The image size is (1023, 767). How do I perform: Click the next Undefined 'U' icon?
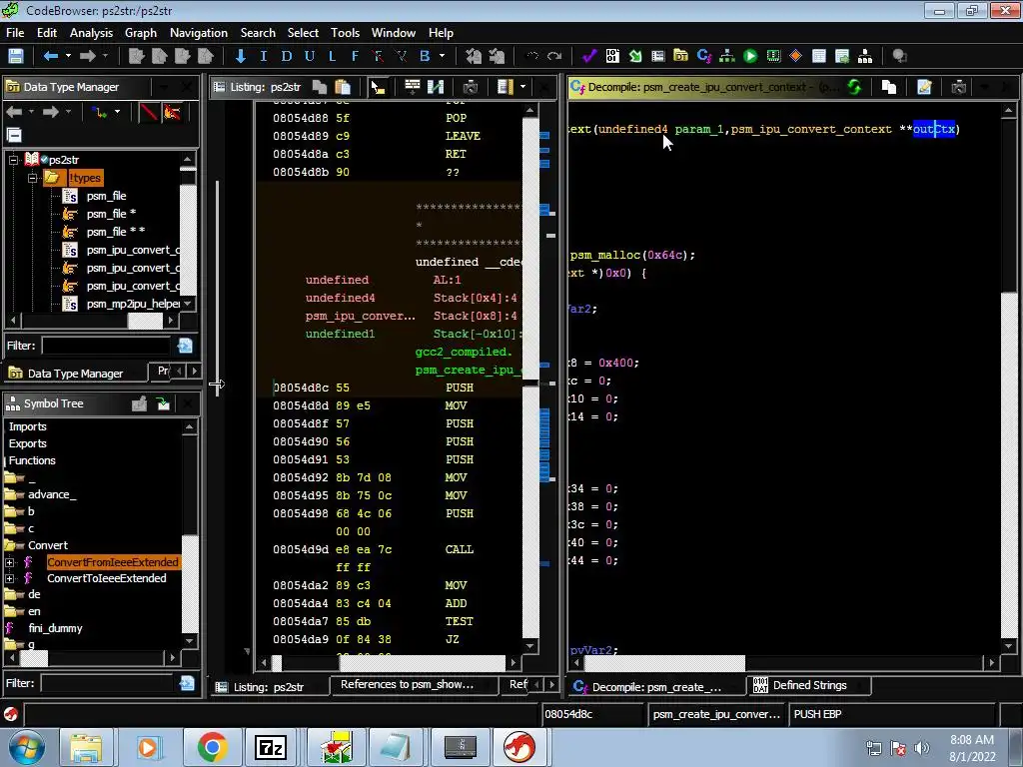click(x=310, y=56)
